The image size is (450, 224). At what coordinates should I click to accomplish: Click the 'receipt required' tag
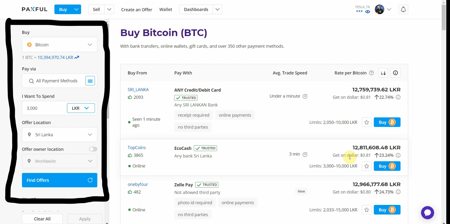(193, 115)
